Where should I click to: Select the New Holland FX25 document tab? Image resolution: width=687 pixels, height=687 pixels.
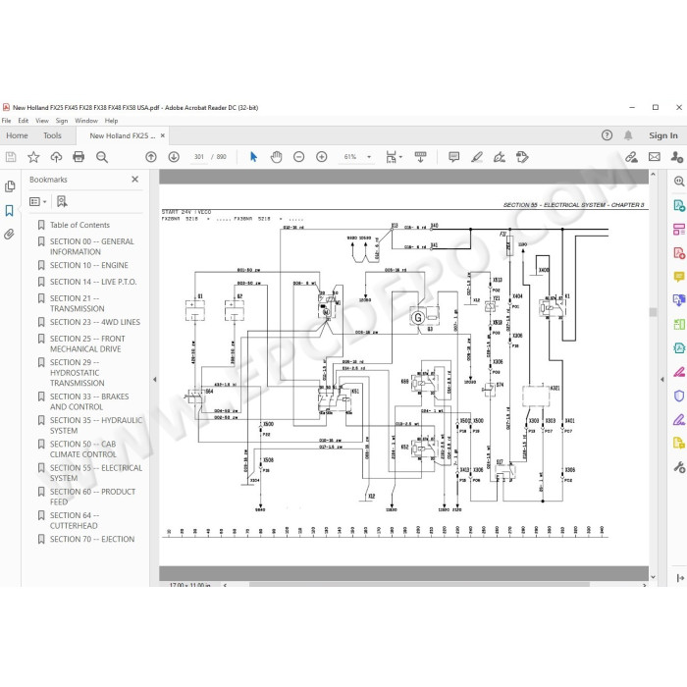coord(123,135)
